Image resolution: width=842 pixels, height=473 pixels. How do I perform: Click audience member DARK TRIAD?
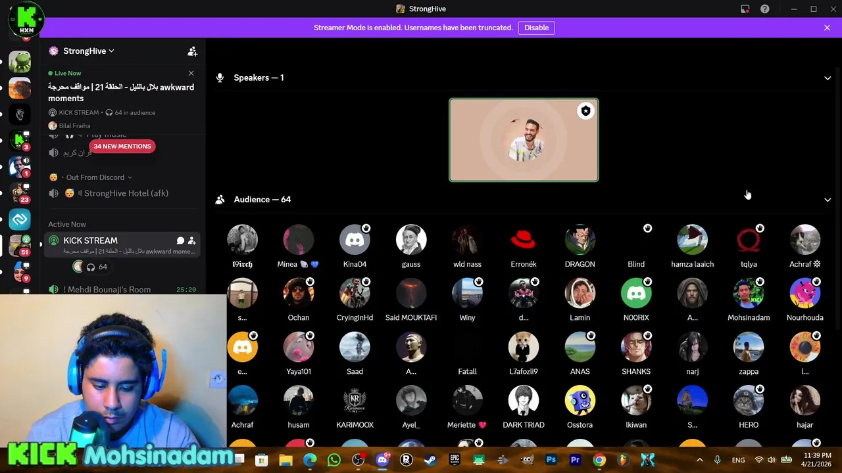click(x=524, y=408)
